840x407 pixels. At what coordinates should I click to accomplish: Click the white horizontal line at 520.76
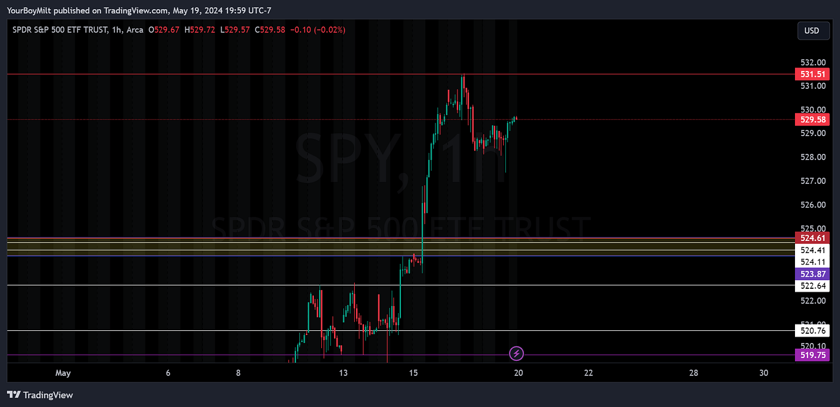401,330
